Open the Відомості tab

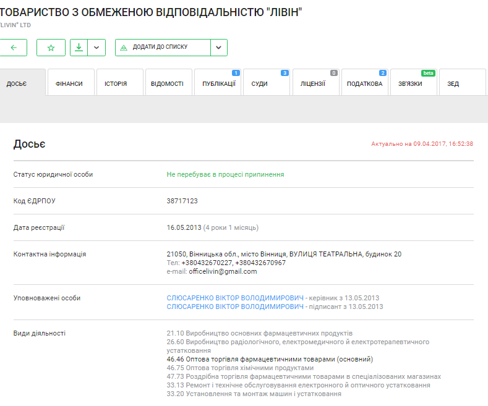pos(167,83)
